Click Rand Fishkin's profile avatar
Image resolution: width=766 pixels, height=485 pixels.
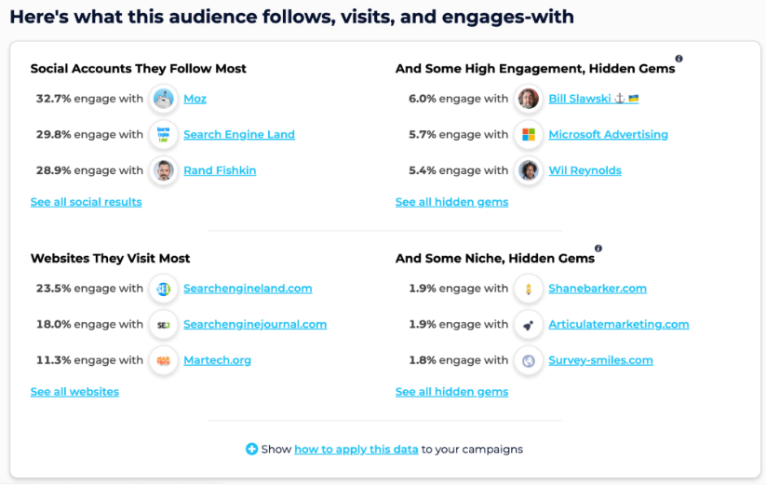coord(164,170)
